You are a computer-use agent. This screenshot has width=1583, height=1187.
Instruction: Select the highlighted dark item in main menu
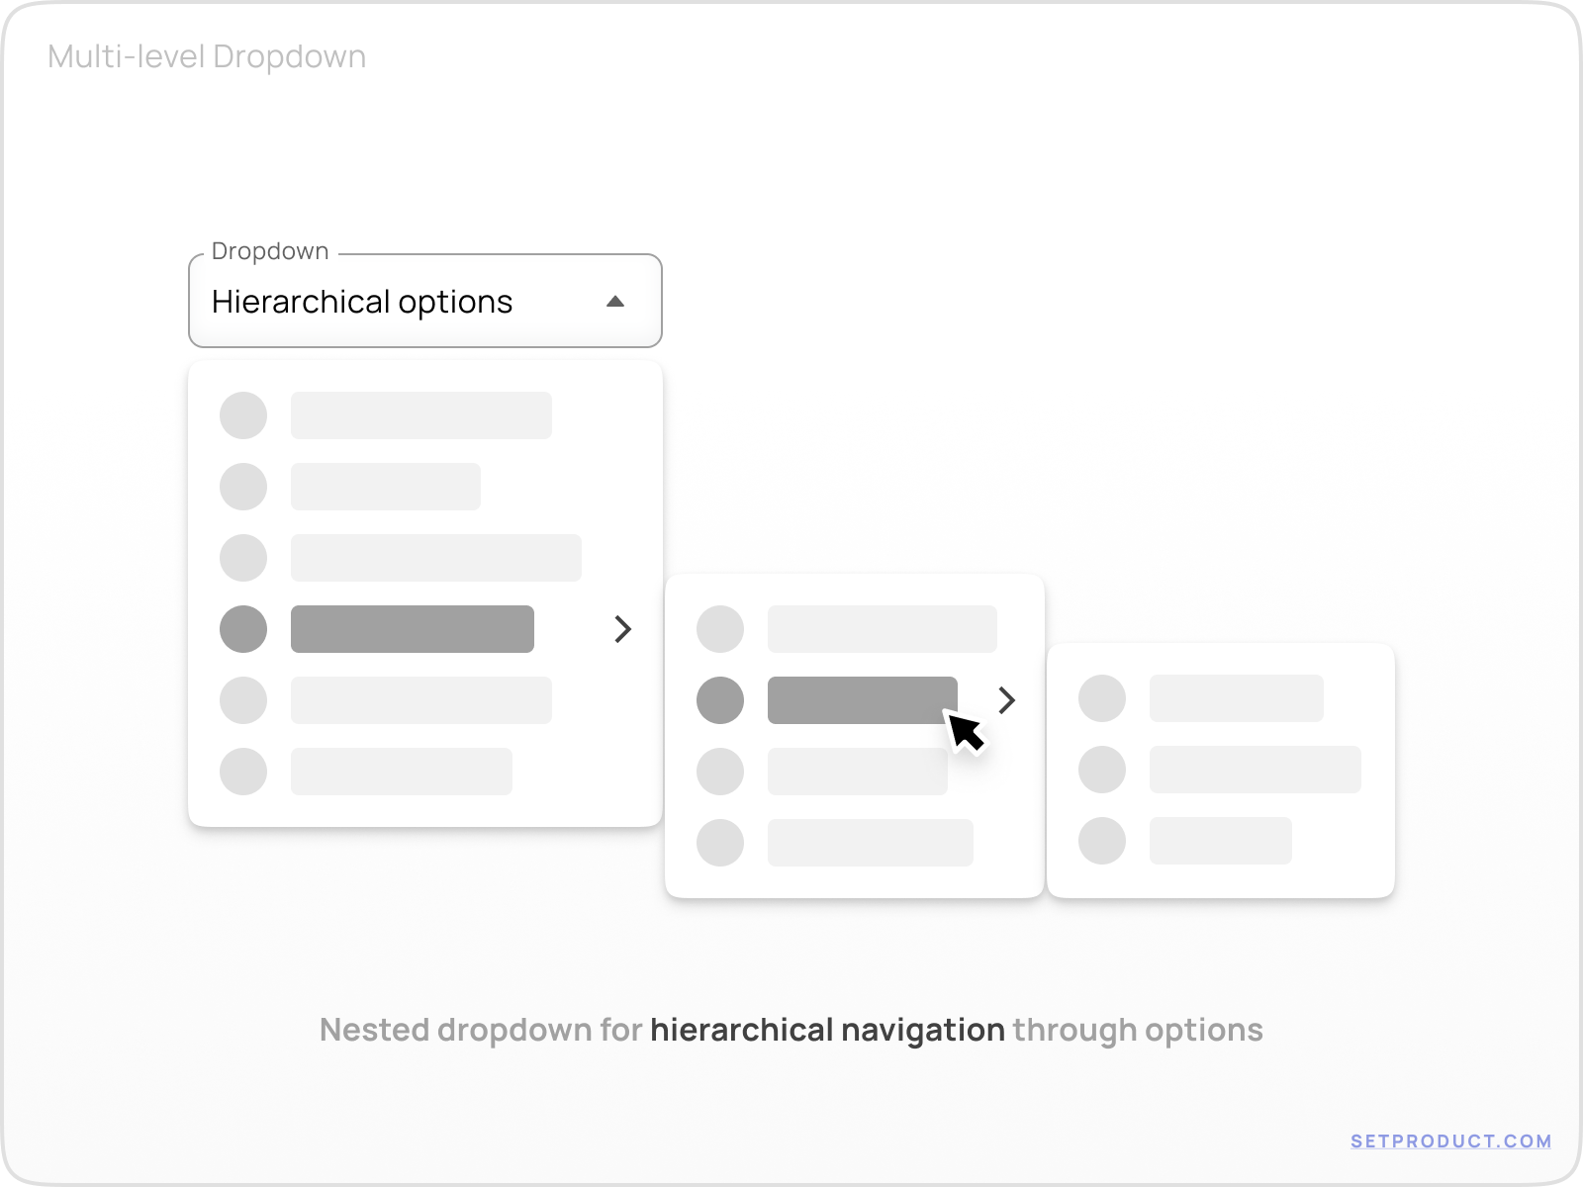point(412,629)
